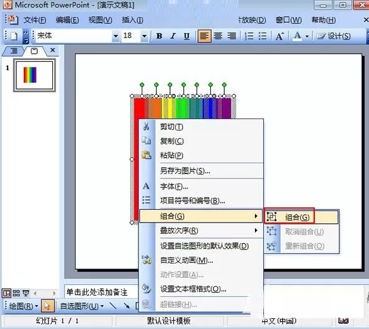369x329 pixels.
Task: Open 窗口(W) menu
Action: pos(288,20)
